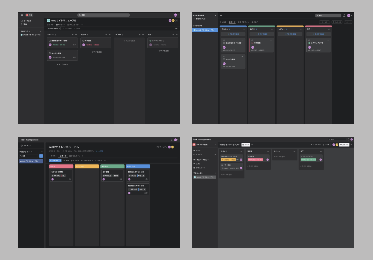Open ellipsis menu on card #2

coord(271,40)
